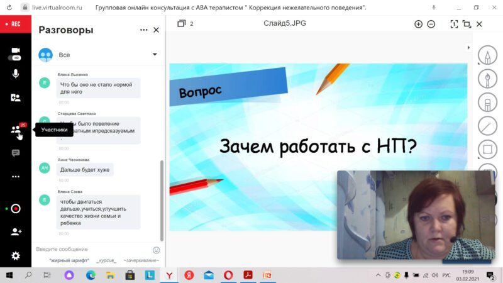The image size is (503, 283).
Task: Open the participants list icon
Action: point(16,130)
